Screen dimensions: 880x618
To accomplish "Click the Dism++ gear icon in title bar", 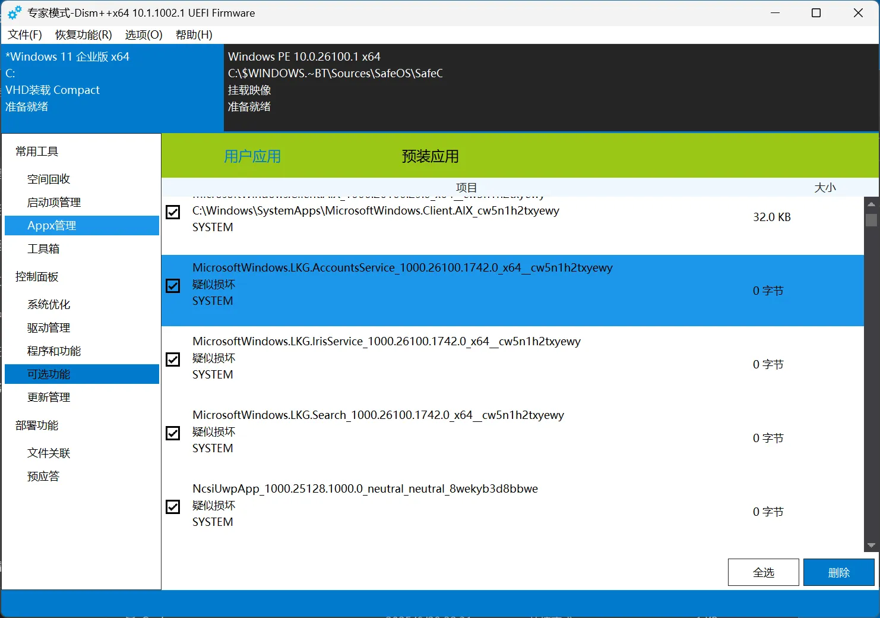I will (14, 13).
